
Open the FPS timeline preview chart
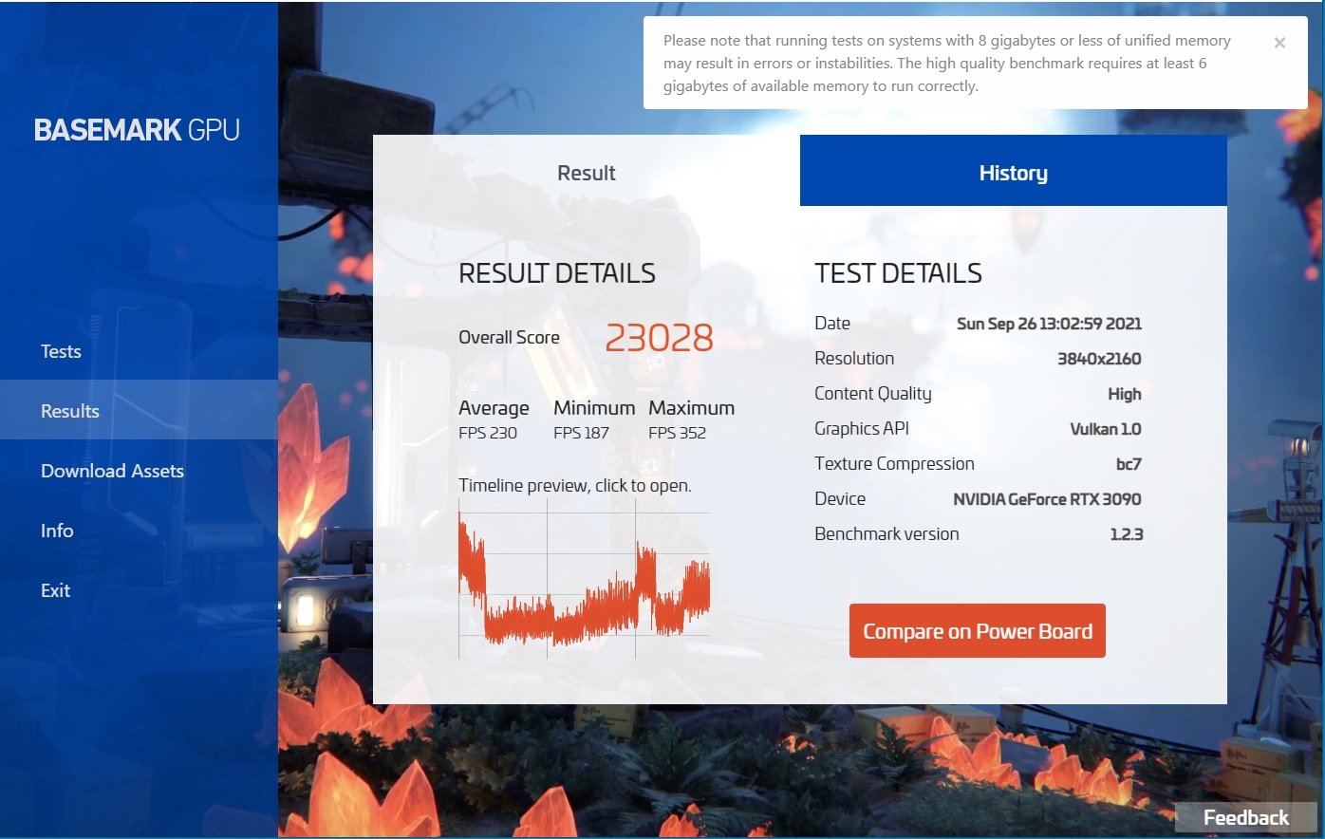coord(584,579)
